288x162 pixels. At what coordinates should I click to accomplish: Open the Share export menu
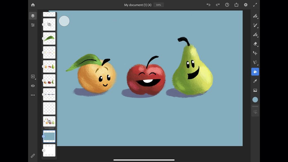click(x=236, y=4)
